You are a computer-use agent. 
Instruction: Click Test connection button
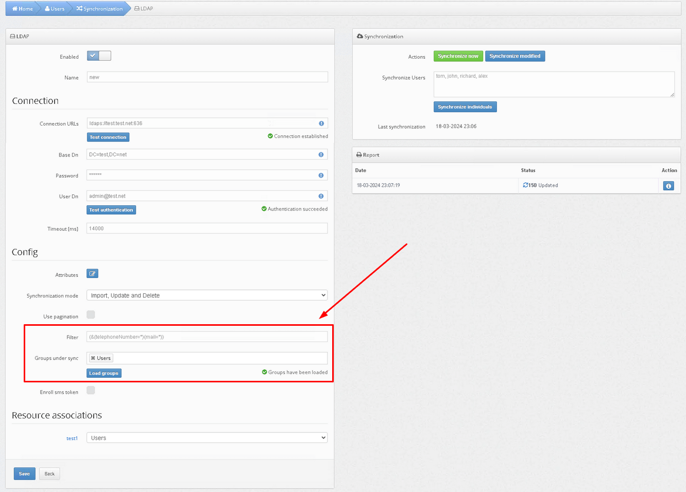tap(108, 137)
